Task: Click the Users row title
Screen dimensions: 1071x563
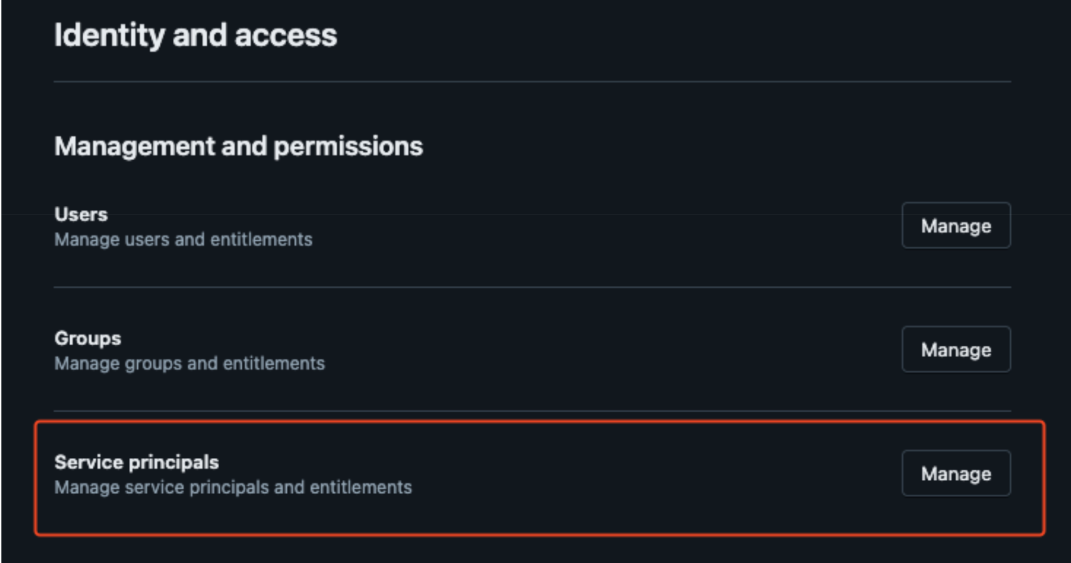Action: (x=81, y=215)
